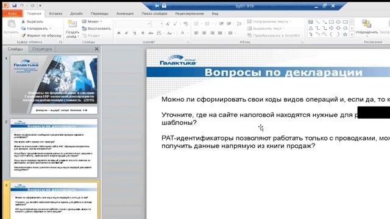The width and height of the screenshot is (390, 219).
Task: Open the font name dropdown
Action: 149,24
